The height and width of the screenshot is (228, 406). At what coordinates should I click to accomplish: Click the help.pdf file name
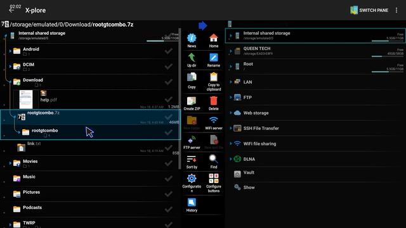click(x=48, y=100)
